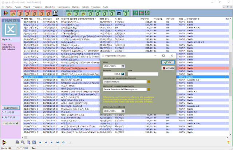Open calendar for data nuova scadenza
The width and height of the screenshot is (233, 150).
(x=123, y=111)
